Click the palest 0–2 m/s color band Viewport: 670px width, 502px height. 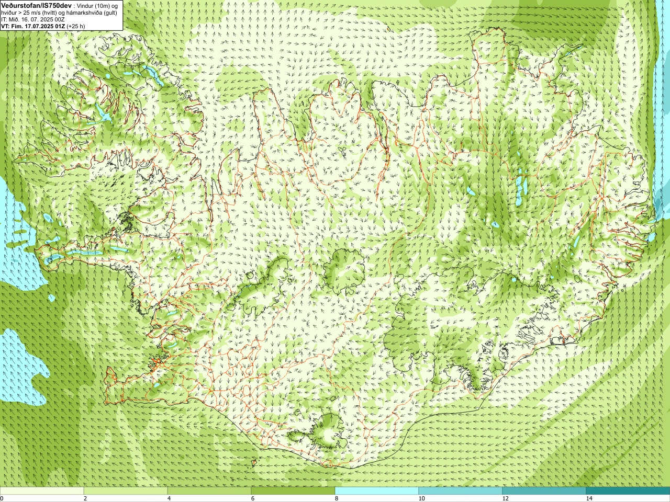pos(42,491)
